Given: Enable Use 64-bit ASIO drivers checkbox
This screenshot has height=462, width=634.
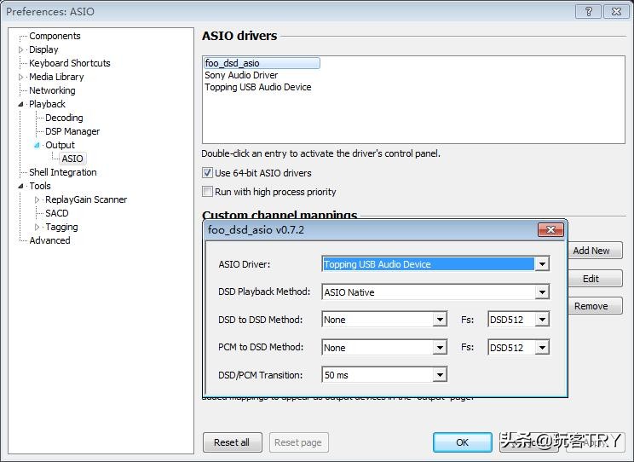Looking at the screenshot, I should click(x=207, y=173).
